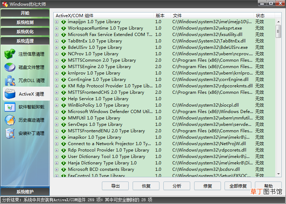Click the 全部修复 repair all button

238,186
